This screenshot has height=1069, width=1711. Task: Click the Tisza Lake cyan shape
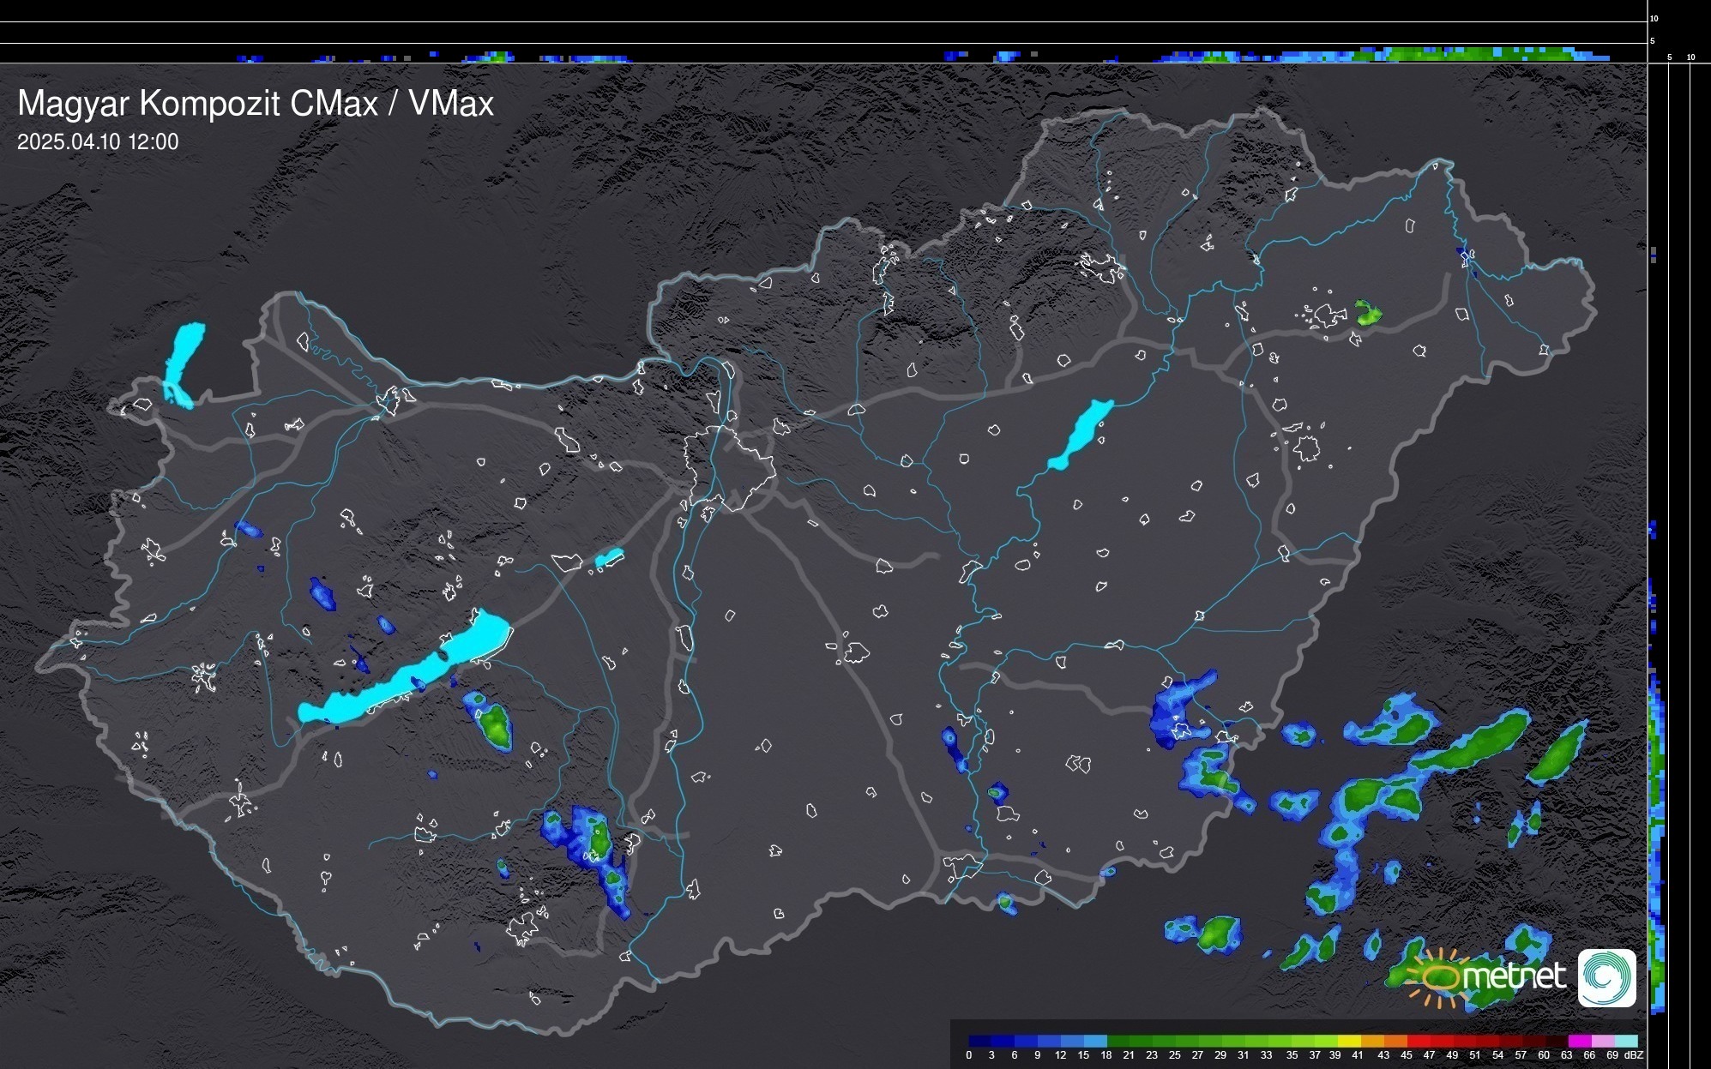pyautogui.click(x=1080, y=435)
